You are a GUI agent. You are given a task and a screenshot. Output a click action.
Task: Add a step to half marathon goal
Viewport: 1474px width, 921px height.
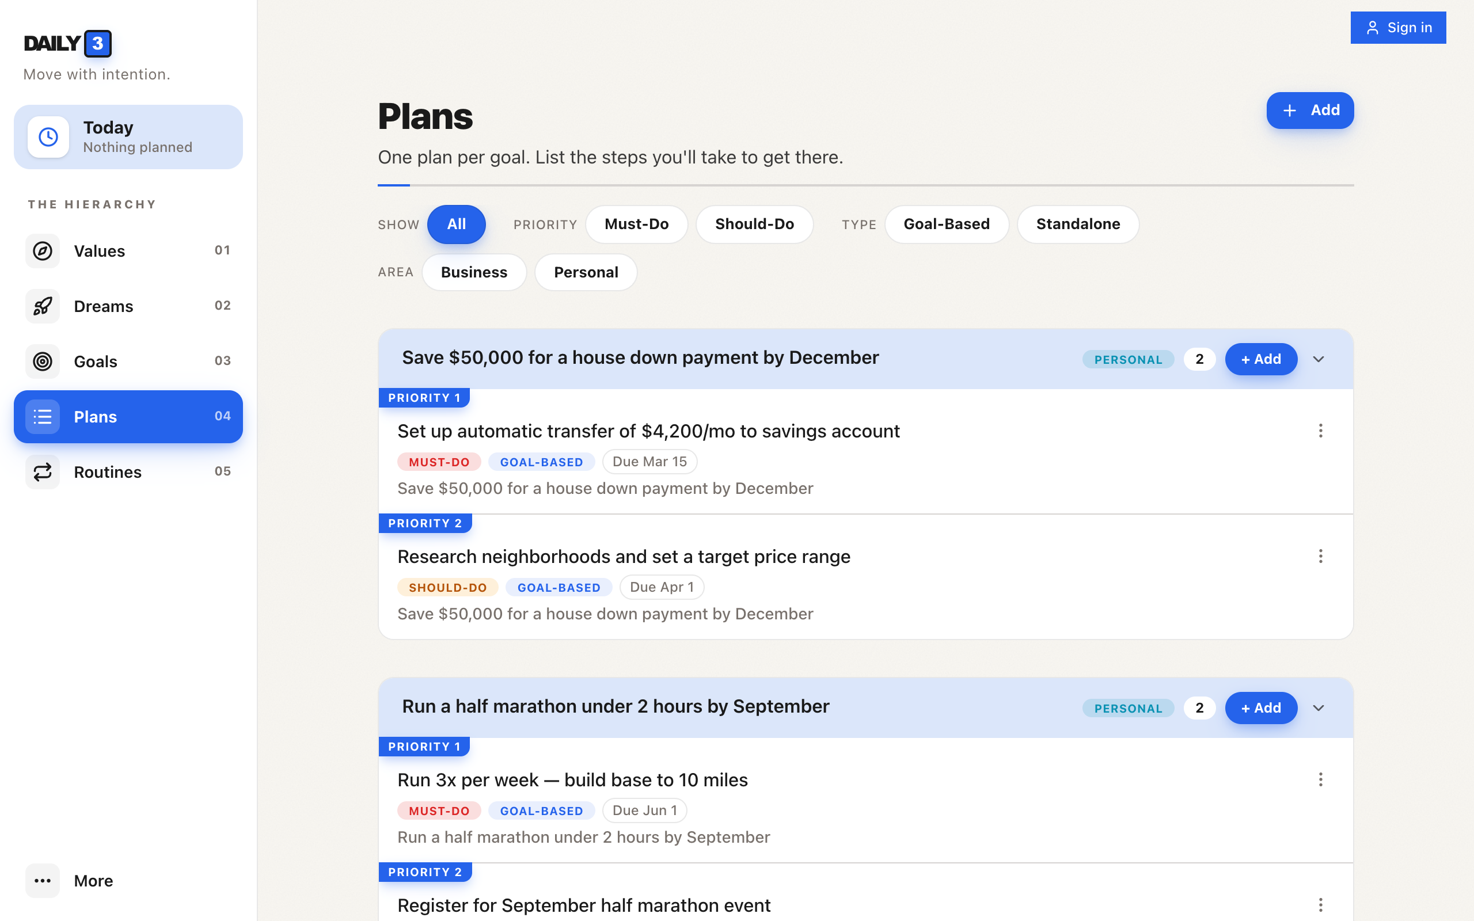click(1261, 709)
